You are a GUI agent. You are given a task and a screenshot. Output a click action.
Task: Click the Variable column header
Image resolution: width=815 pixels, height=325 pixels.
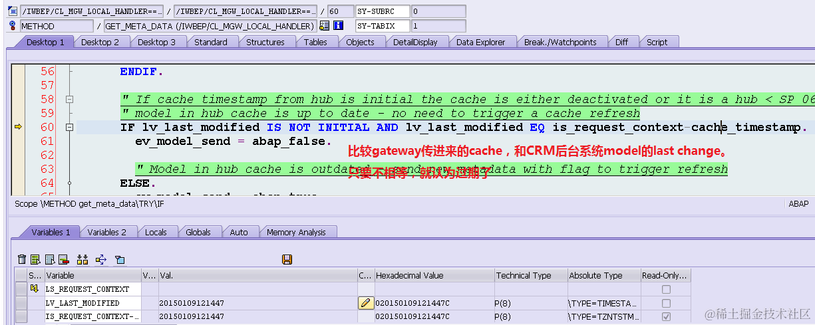[92, 275]
